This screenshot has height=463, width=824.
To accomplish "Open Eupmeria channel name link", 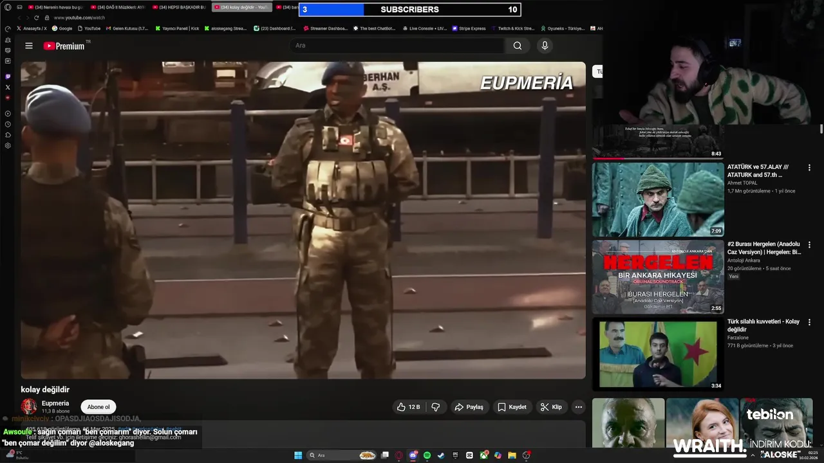I will 55,403.
